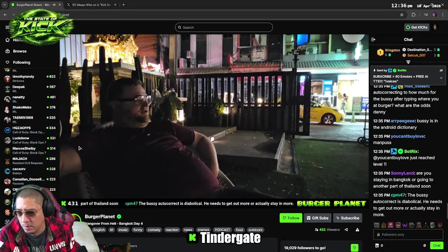Select the reaction tag

pyautogui.click(x=172, y=230)
